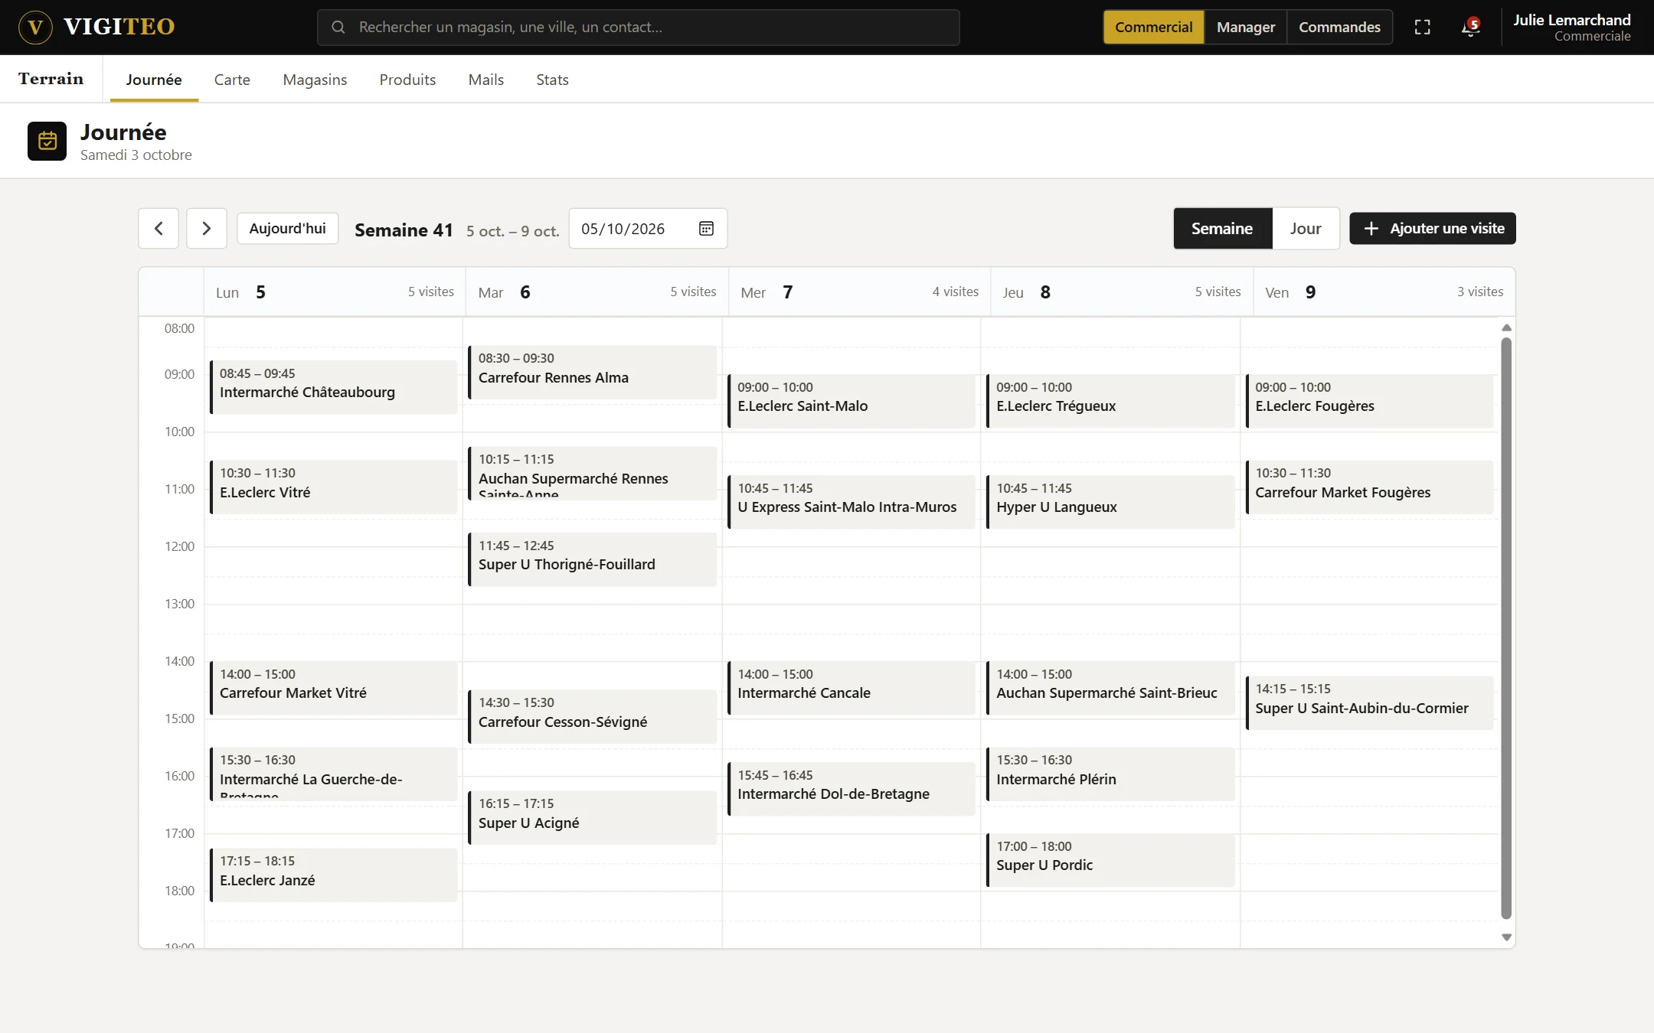Viewport: 1654px width, 1033px height.
Task: Open Super U Acigné visit
Action: 593,818
